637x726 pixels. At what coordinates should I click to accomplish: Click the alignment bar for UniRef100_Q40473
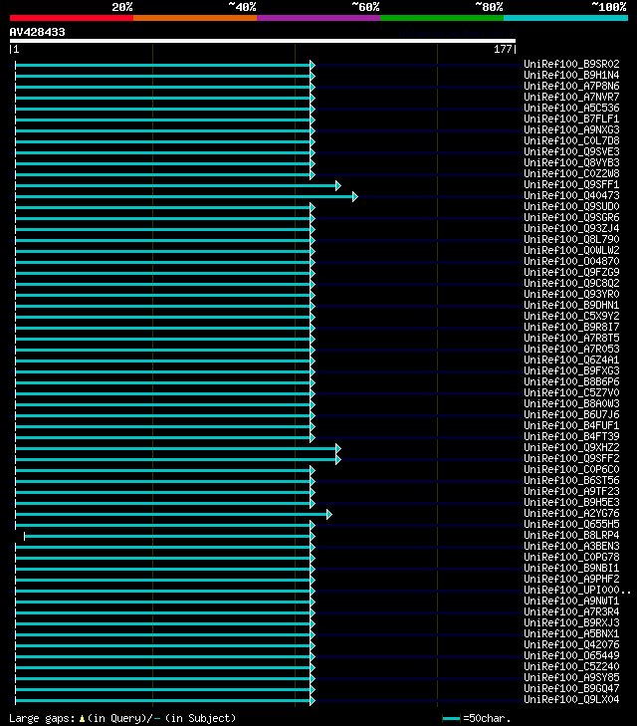coord(186,197)
